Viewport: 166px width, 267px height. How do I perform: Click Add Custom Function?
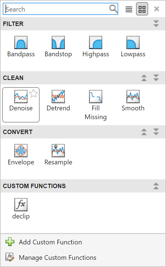[50, 242]
